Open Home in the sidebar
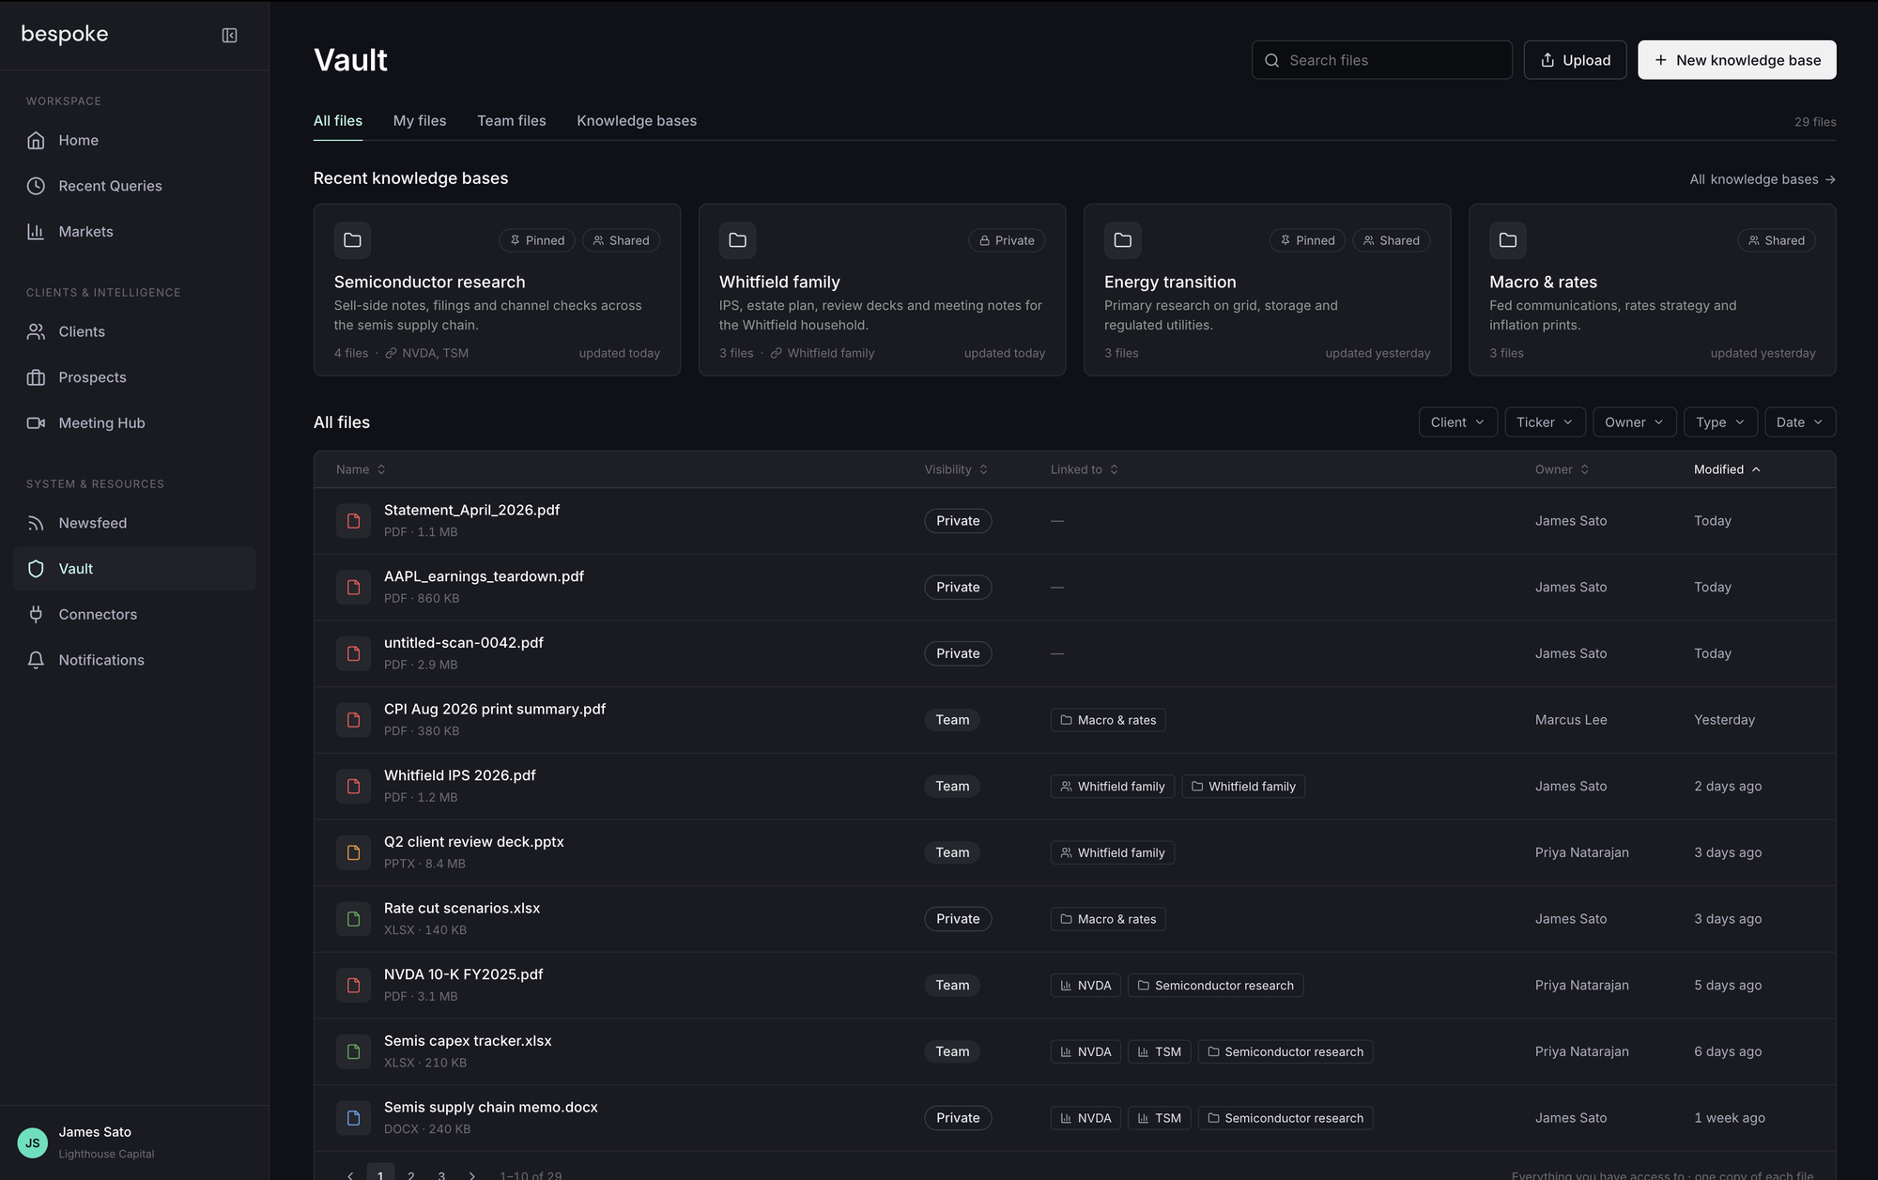Viewport: 1878px width, 1180px height. point(134,140)
